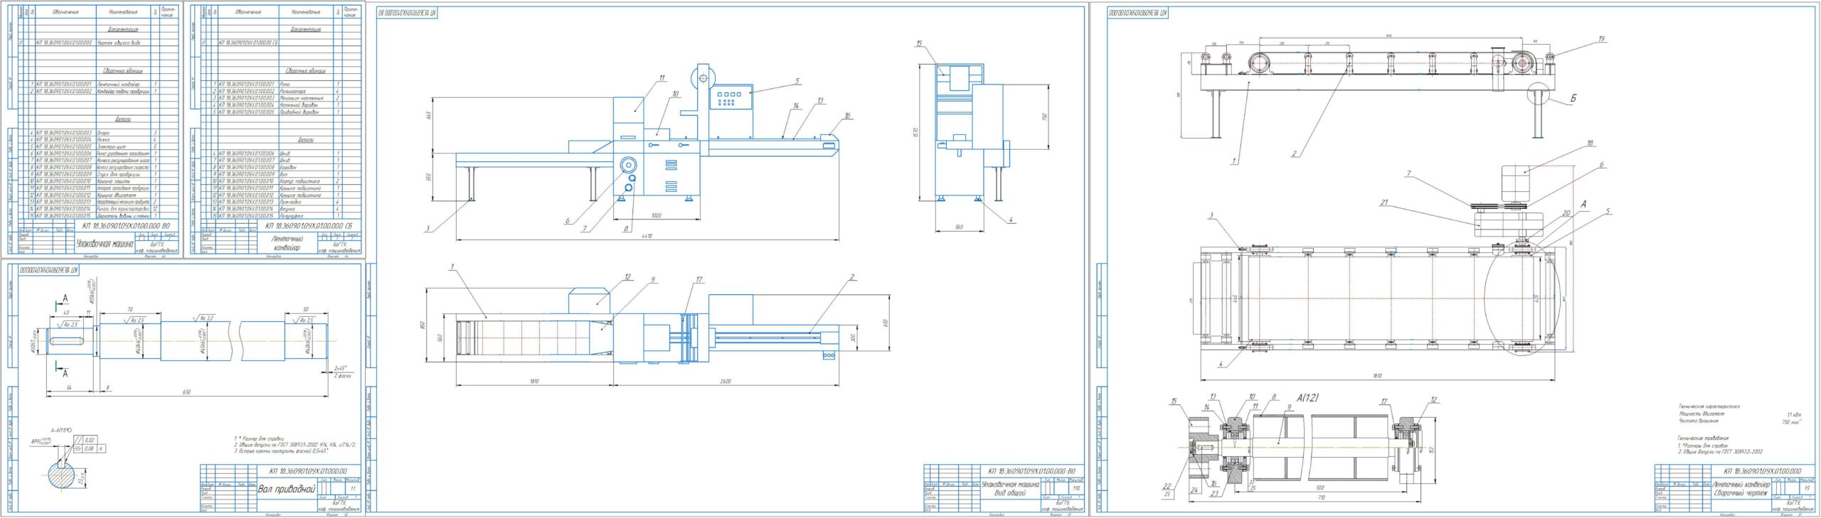1821x518 pixels.
Task: Click the "1000" dimension under the machine body
Action: [x=656, y=215]
